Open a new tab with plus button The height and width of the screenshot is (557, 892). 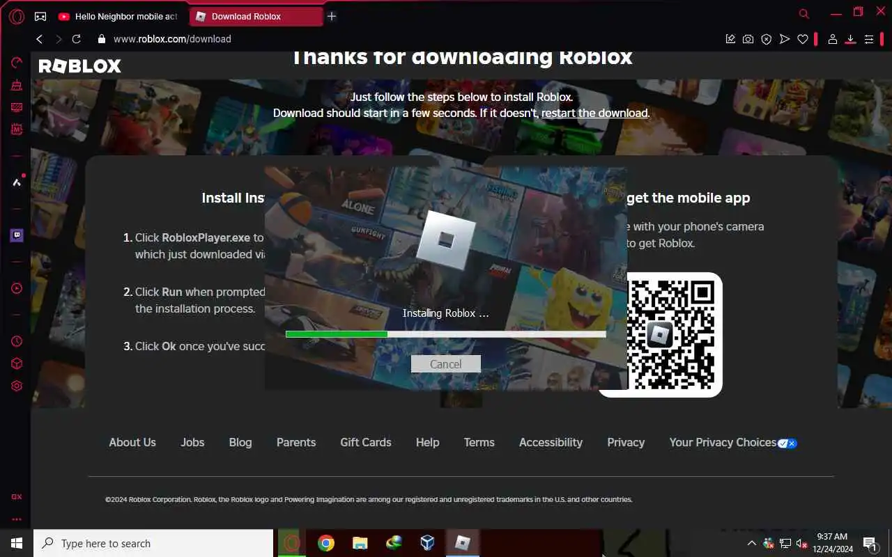[332, 16]
